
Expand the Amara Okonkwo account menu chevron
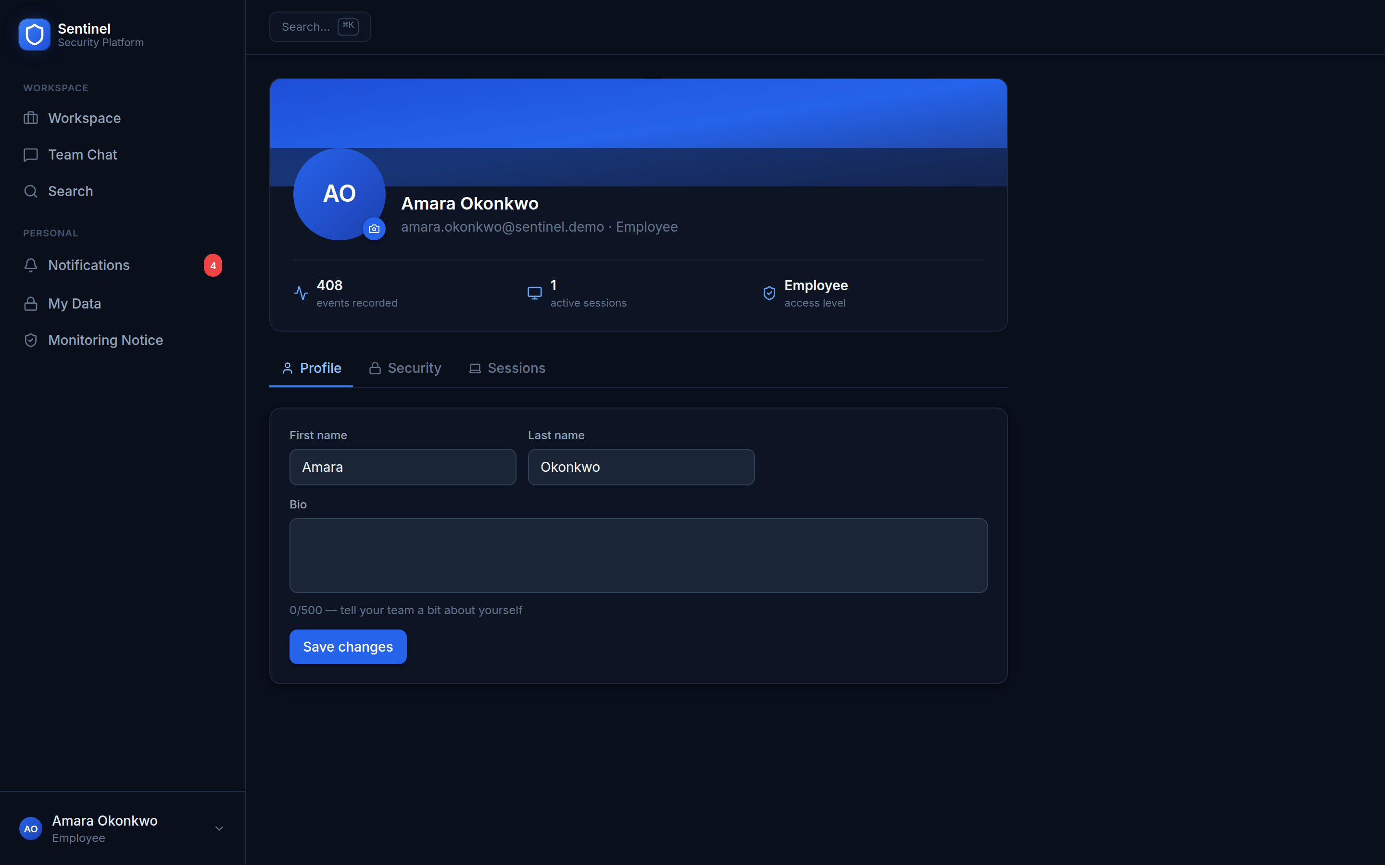tap(219, 828)
